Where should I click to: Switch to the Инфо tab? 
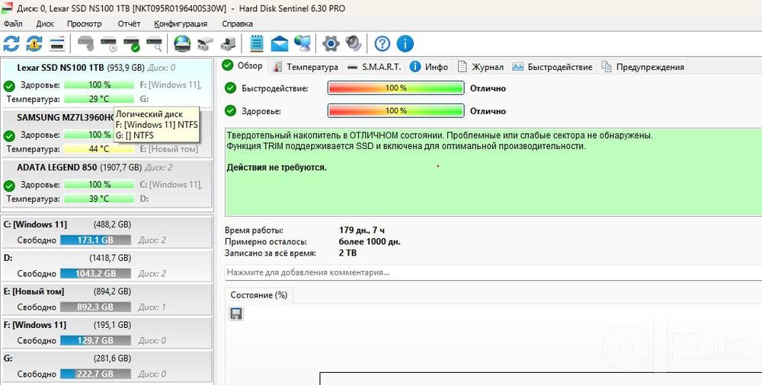point(428,67)
